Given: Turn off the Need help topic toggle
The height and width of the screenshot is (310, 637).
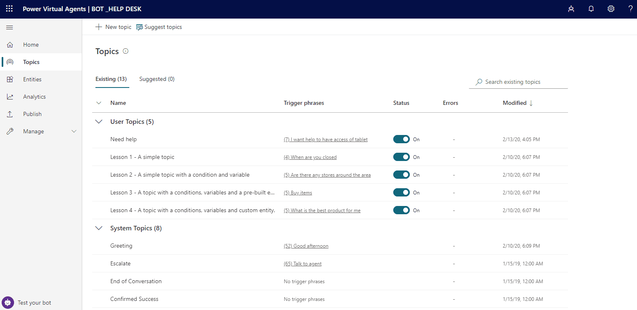Looking at the screenshot, I should coord(401,139).
